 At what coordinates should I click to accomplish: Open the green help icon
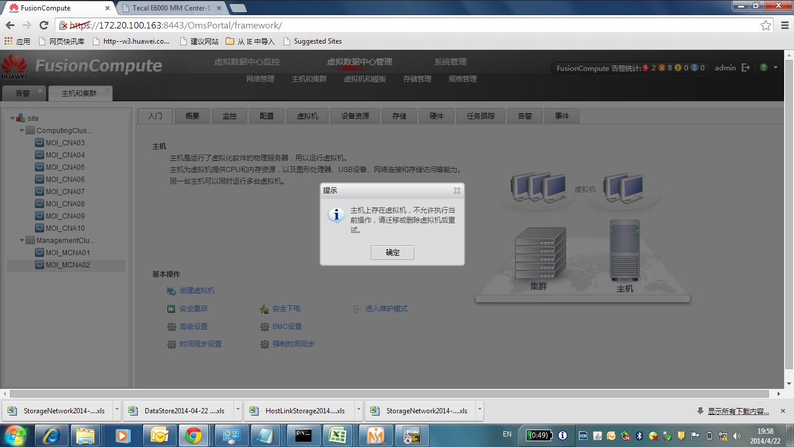pos(764,67)
